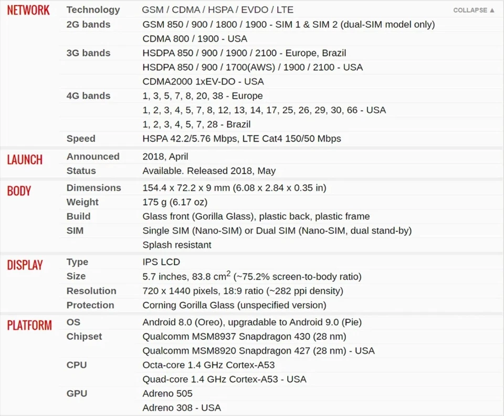Select the Status spec label
The width and height of the screenshot is (504, 416).
81,170
